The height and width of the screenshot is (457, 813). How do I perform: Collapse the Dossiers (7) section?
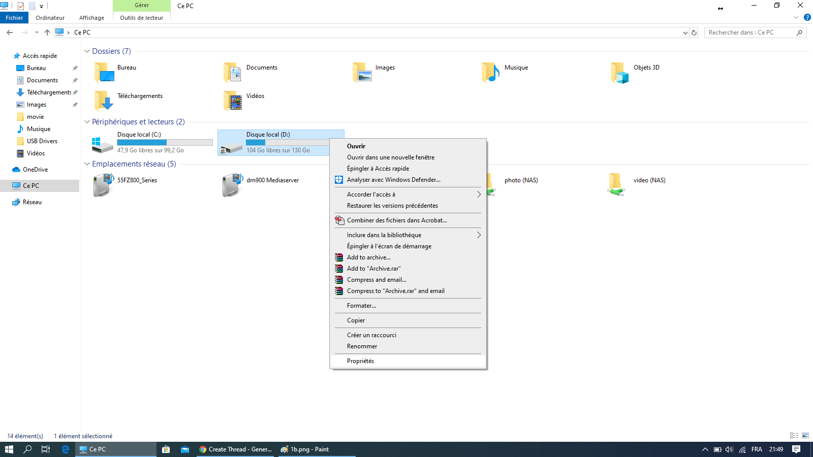point(87,51)
